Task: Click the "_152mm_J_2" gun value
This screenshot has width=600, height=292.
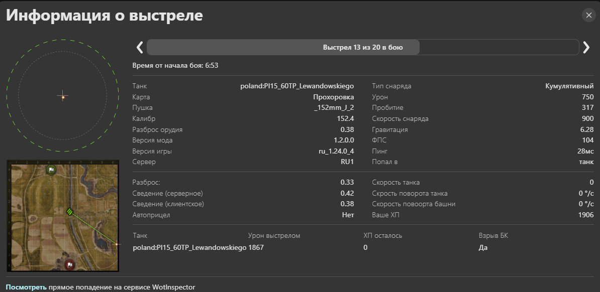Action: click(334, 108)
